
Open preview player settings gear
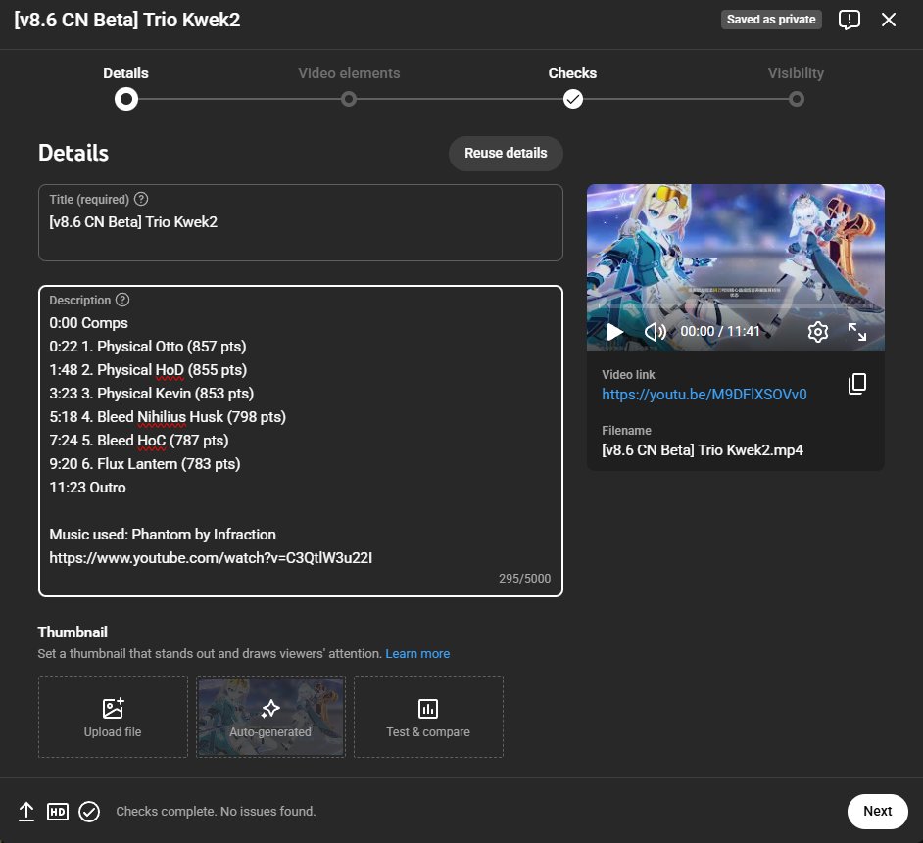817,332
